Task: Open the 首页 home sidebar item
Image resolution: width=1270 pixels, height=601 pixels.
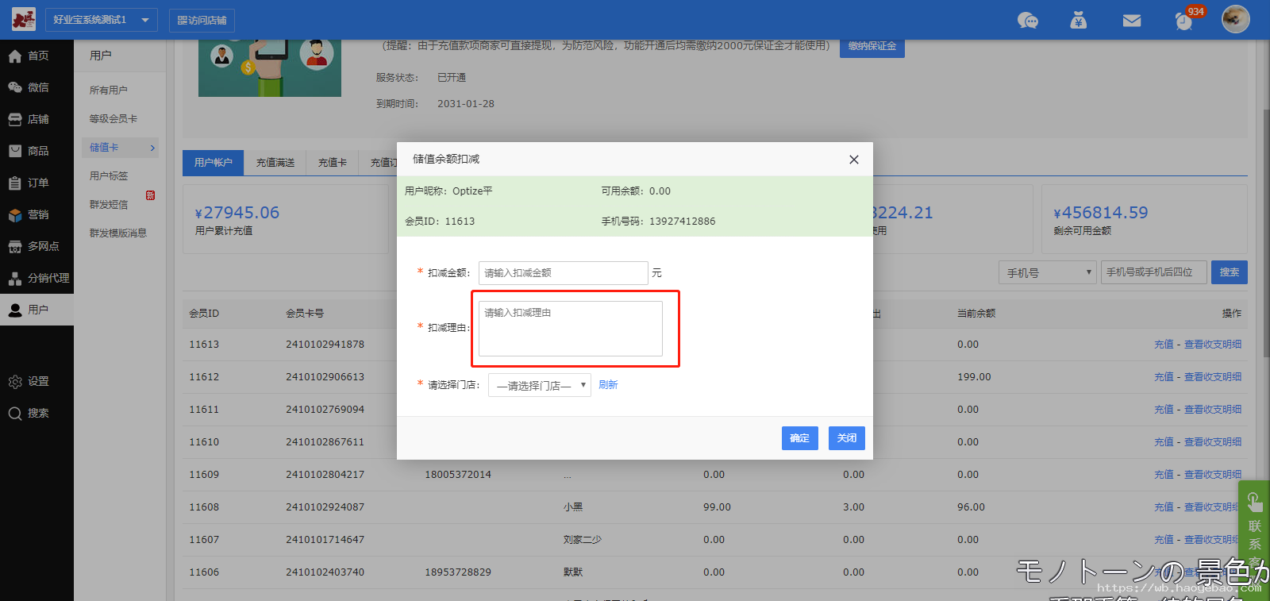Action: pos(37,56)
